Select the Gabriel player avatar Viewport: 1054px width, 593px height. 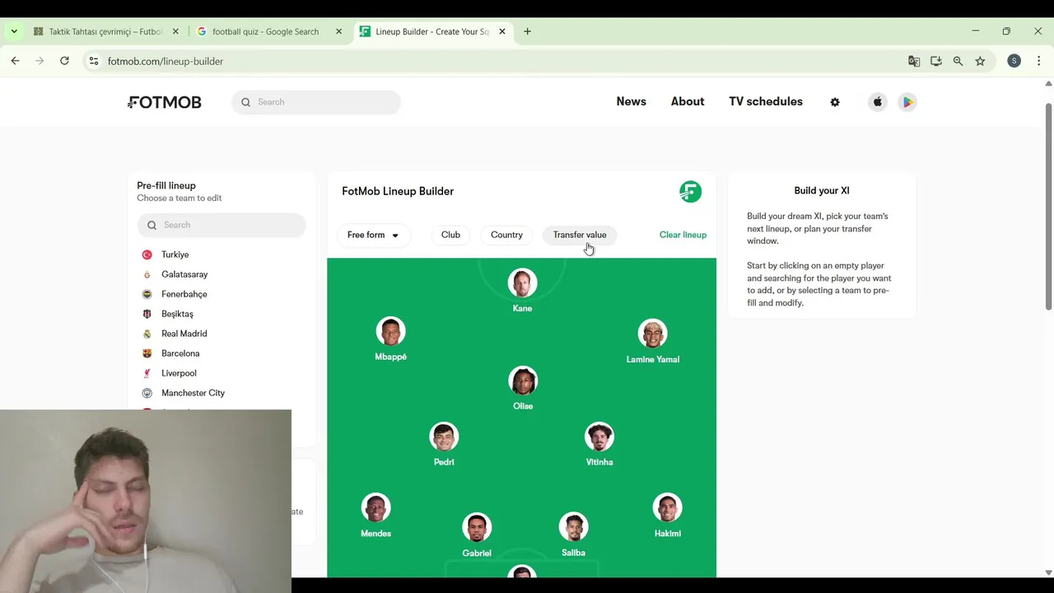477,529
